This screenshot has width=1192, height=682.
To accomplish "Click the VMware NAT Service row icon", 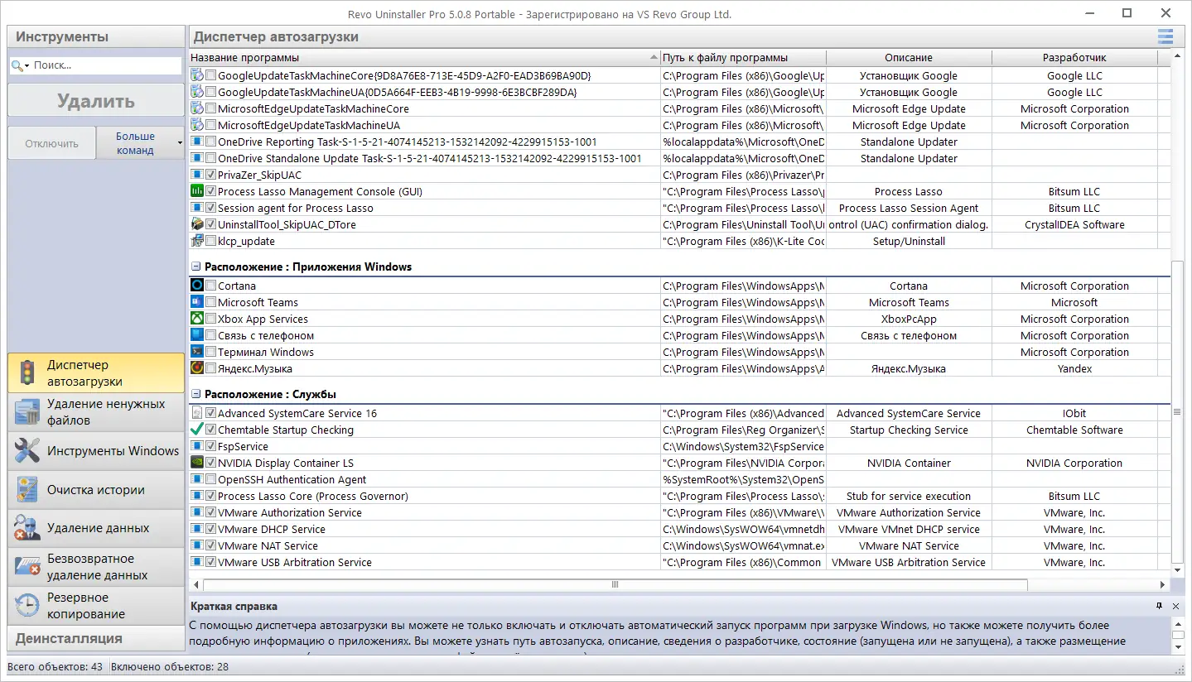I will [197, 545].
